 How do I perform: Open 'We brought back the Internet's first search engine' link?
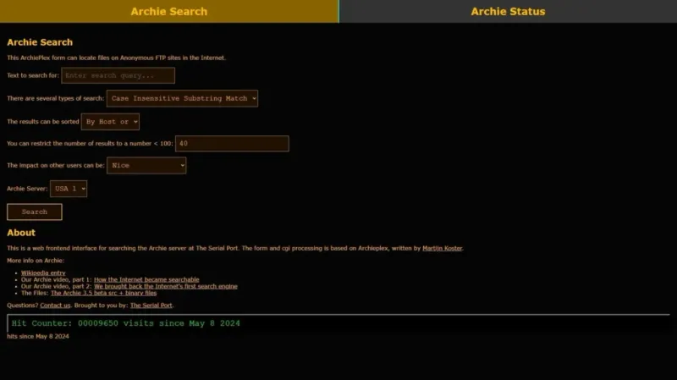tap(166, 286)
